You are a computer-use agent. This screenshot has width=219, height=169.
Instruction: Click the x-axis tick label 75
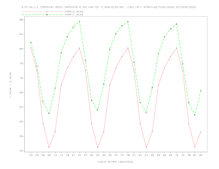coord(182,155)
